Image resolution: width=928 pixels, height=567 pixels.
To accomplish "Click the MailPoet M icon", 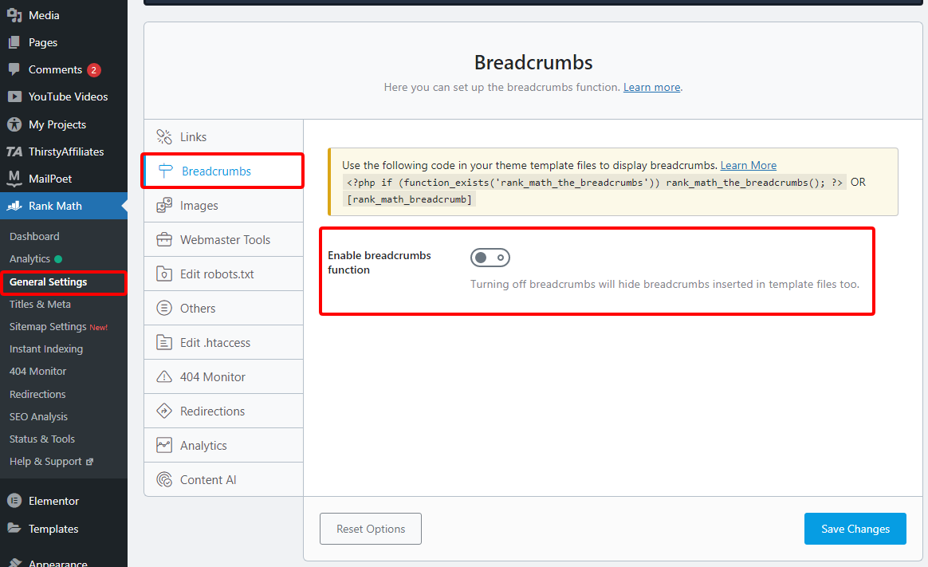I will (x=14, y=178).
